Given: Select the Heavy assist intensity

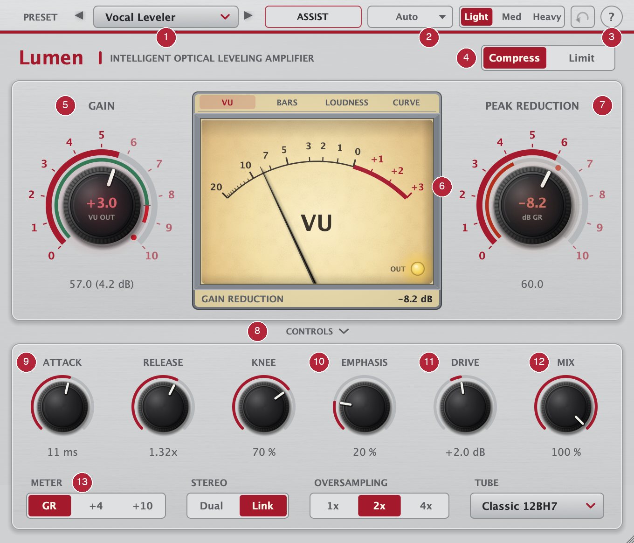Looking at the screenshot, I should coord(547,17).
